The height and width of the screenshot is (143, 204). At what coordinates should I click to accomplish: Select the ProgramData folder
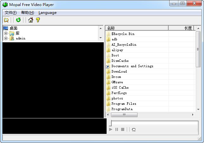pyautogui.click(x=122, y=109)
